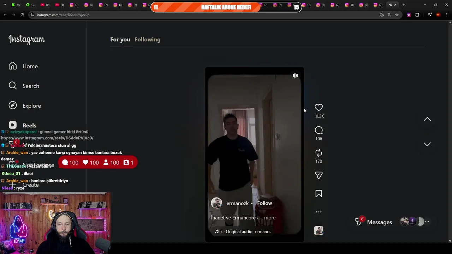Expand caption with the more link

[x=270, y=218]
